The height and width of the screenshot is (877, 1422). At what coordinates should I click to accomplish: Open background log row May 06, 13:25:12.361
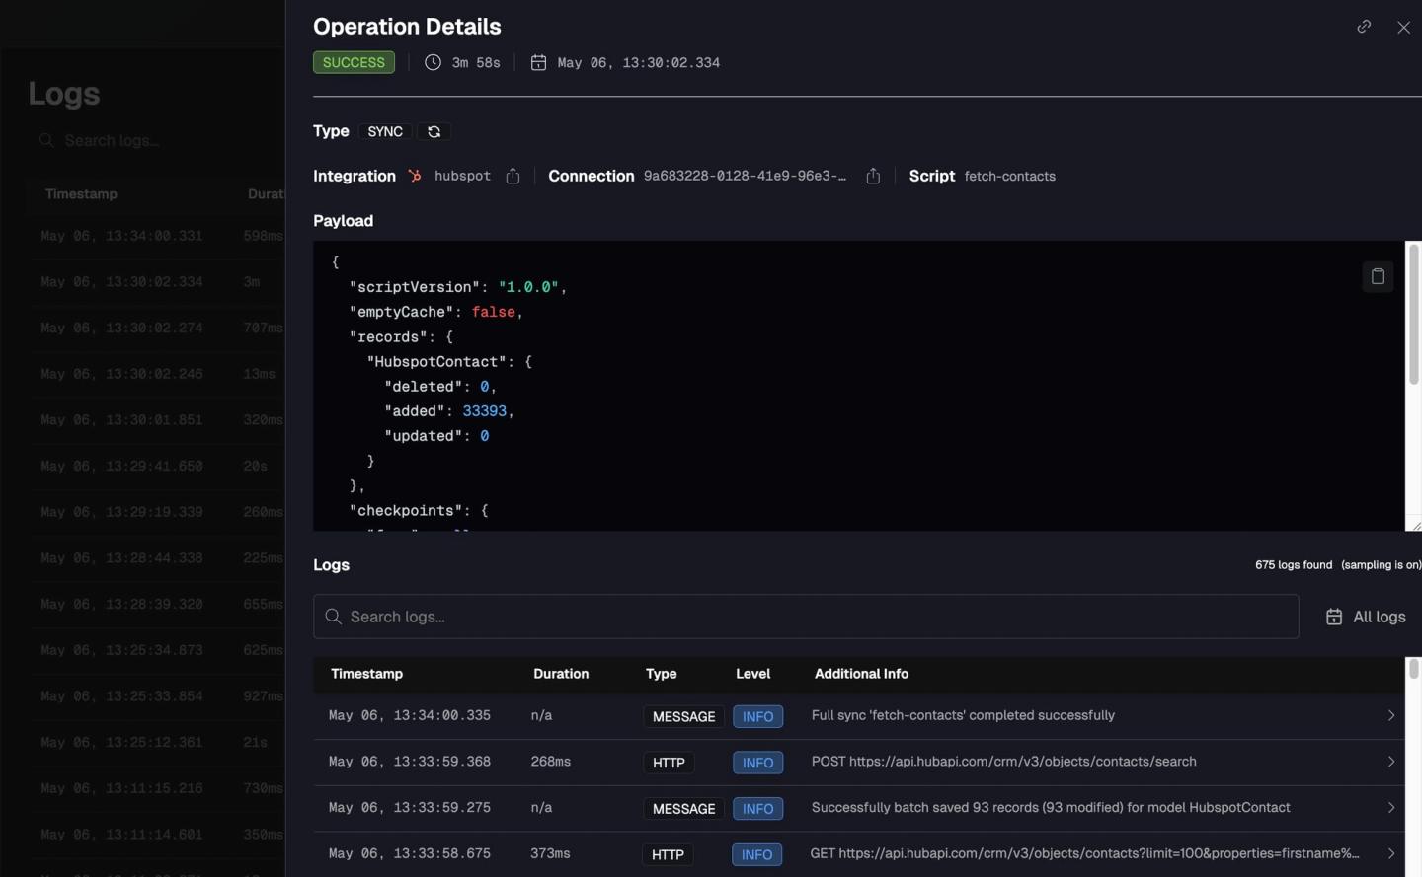click(x=158, y=742)
